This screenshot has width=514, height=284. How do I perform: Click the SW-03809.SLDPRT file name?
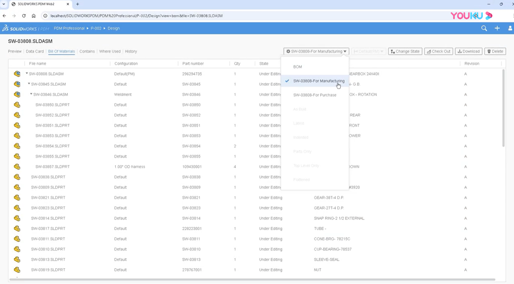point(48,187)
